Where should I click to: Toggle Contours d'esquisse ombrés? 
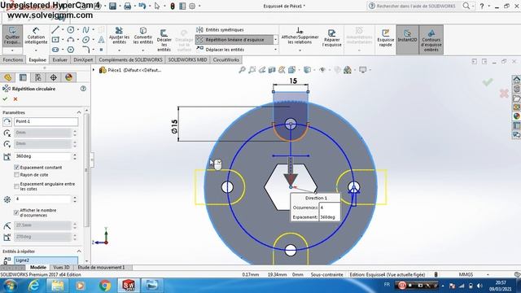(x=431, y=40)
